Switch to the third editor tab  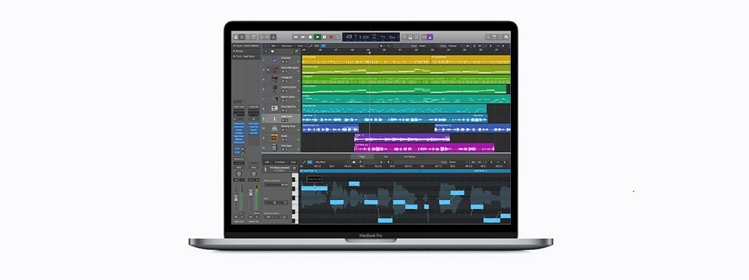click(x=410, y=156)
